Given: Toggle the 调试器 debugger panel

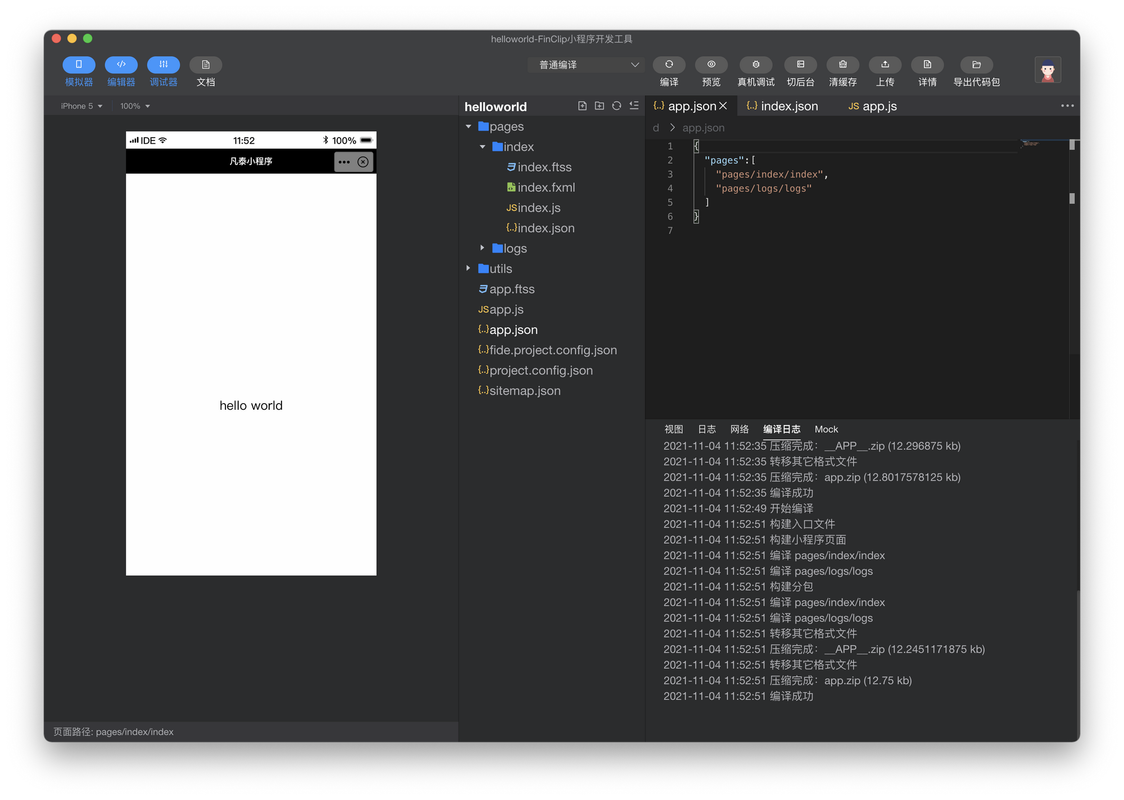Looking at the screenshot, I should [163, 72].
